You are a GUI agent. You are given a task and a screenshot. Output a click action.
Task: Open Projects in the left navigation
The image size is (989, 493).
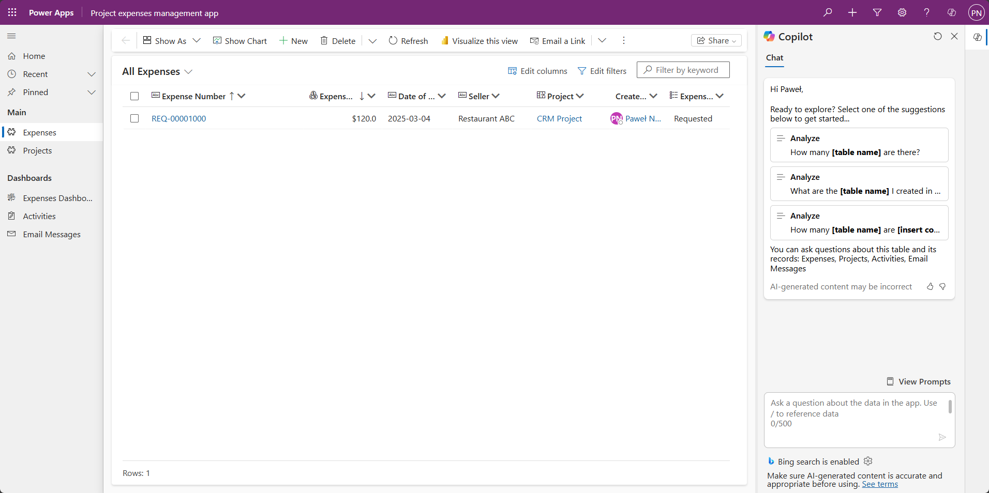click(37, 150)
